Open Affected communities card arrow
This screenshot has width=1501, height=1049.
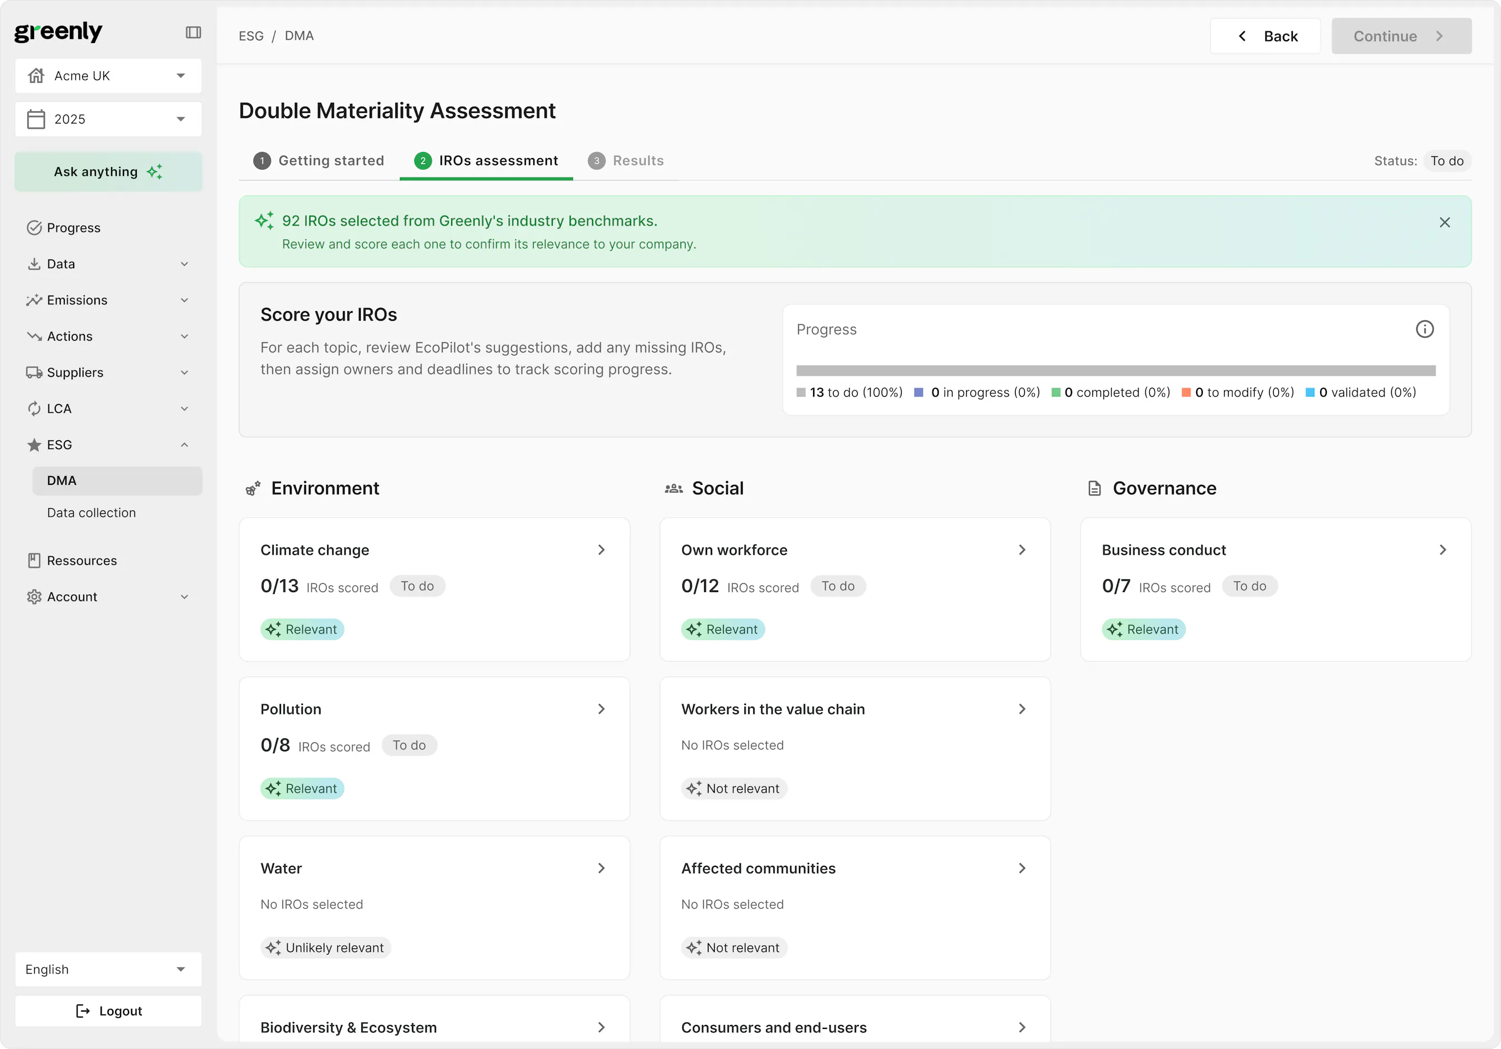[x=1022, y=868]
